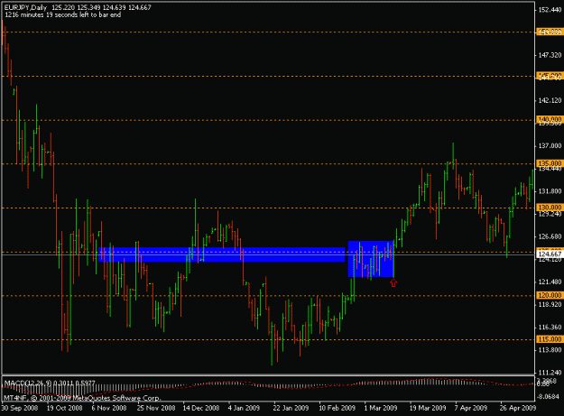Click the 26 Apr 2009 date label
The height and width of the screenshot is (416, 564).
pos(518,408)
